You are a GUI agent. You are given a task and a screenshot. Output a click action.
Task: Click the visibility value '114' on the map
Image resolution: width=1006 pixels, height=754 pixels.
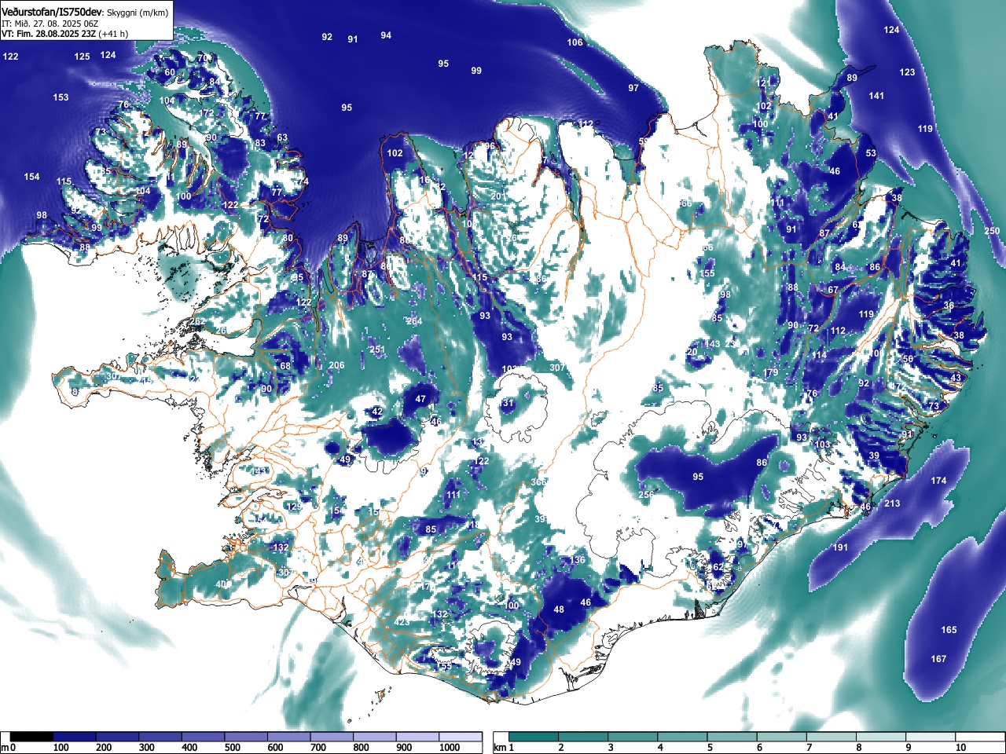pos(820,355)
